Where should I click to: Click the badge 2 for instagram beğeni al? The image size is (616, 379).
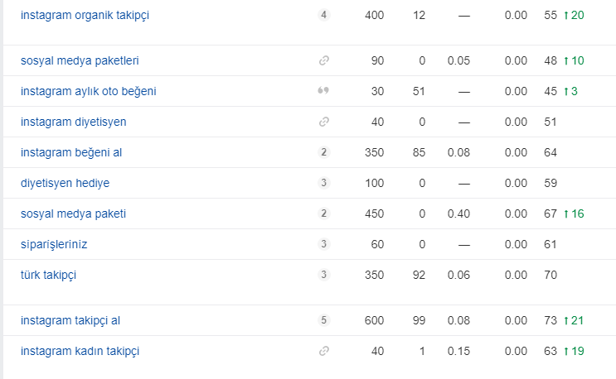(x=323, y=152)
